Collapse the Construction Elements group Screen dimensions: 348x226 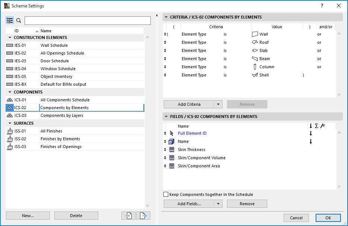(9, 37)
